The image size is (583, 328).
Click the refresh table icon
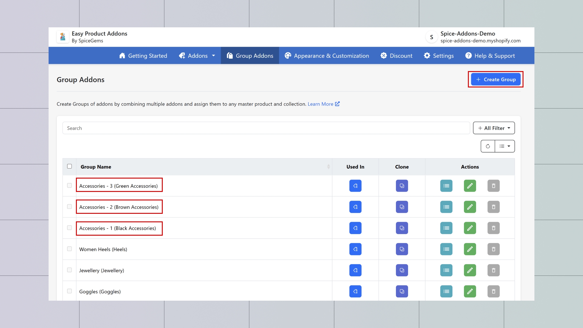pos(488,146)
